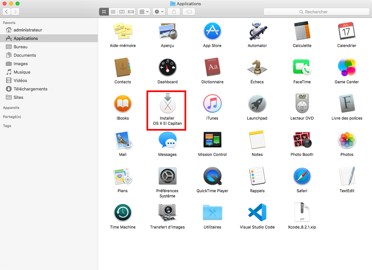Click the Back navigation arrow
This screenshot has height=270, width=372.
[x=7, y=12]
